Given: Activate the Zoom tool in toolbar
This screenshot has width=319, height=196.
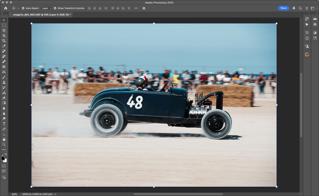Looking at the screenshot, I should pos(4,145).
